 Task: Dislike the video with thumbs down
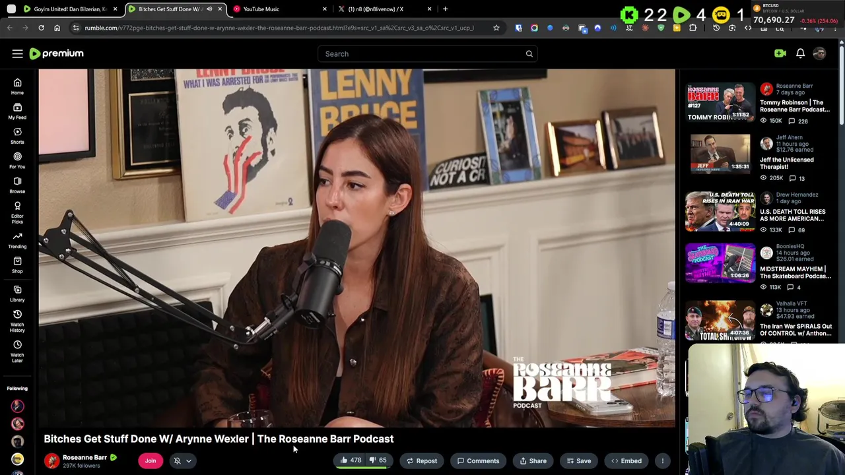pos(378,460)
